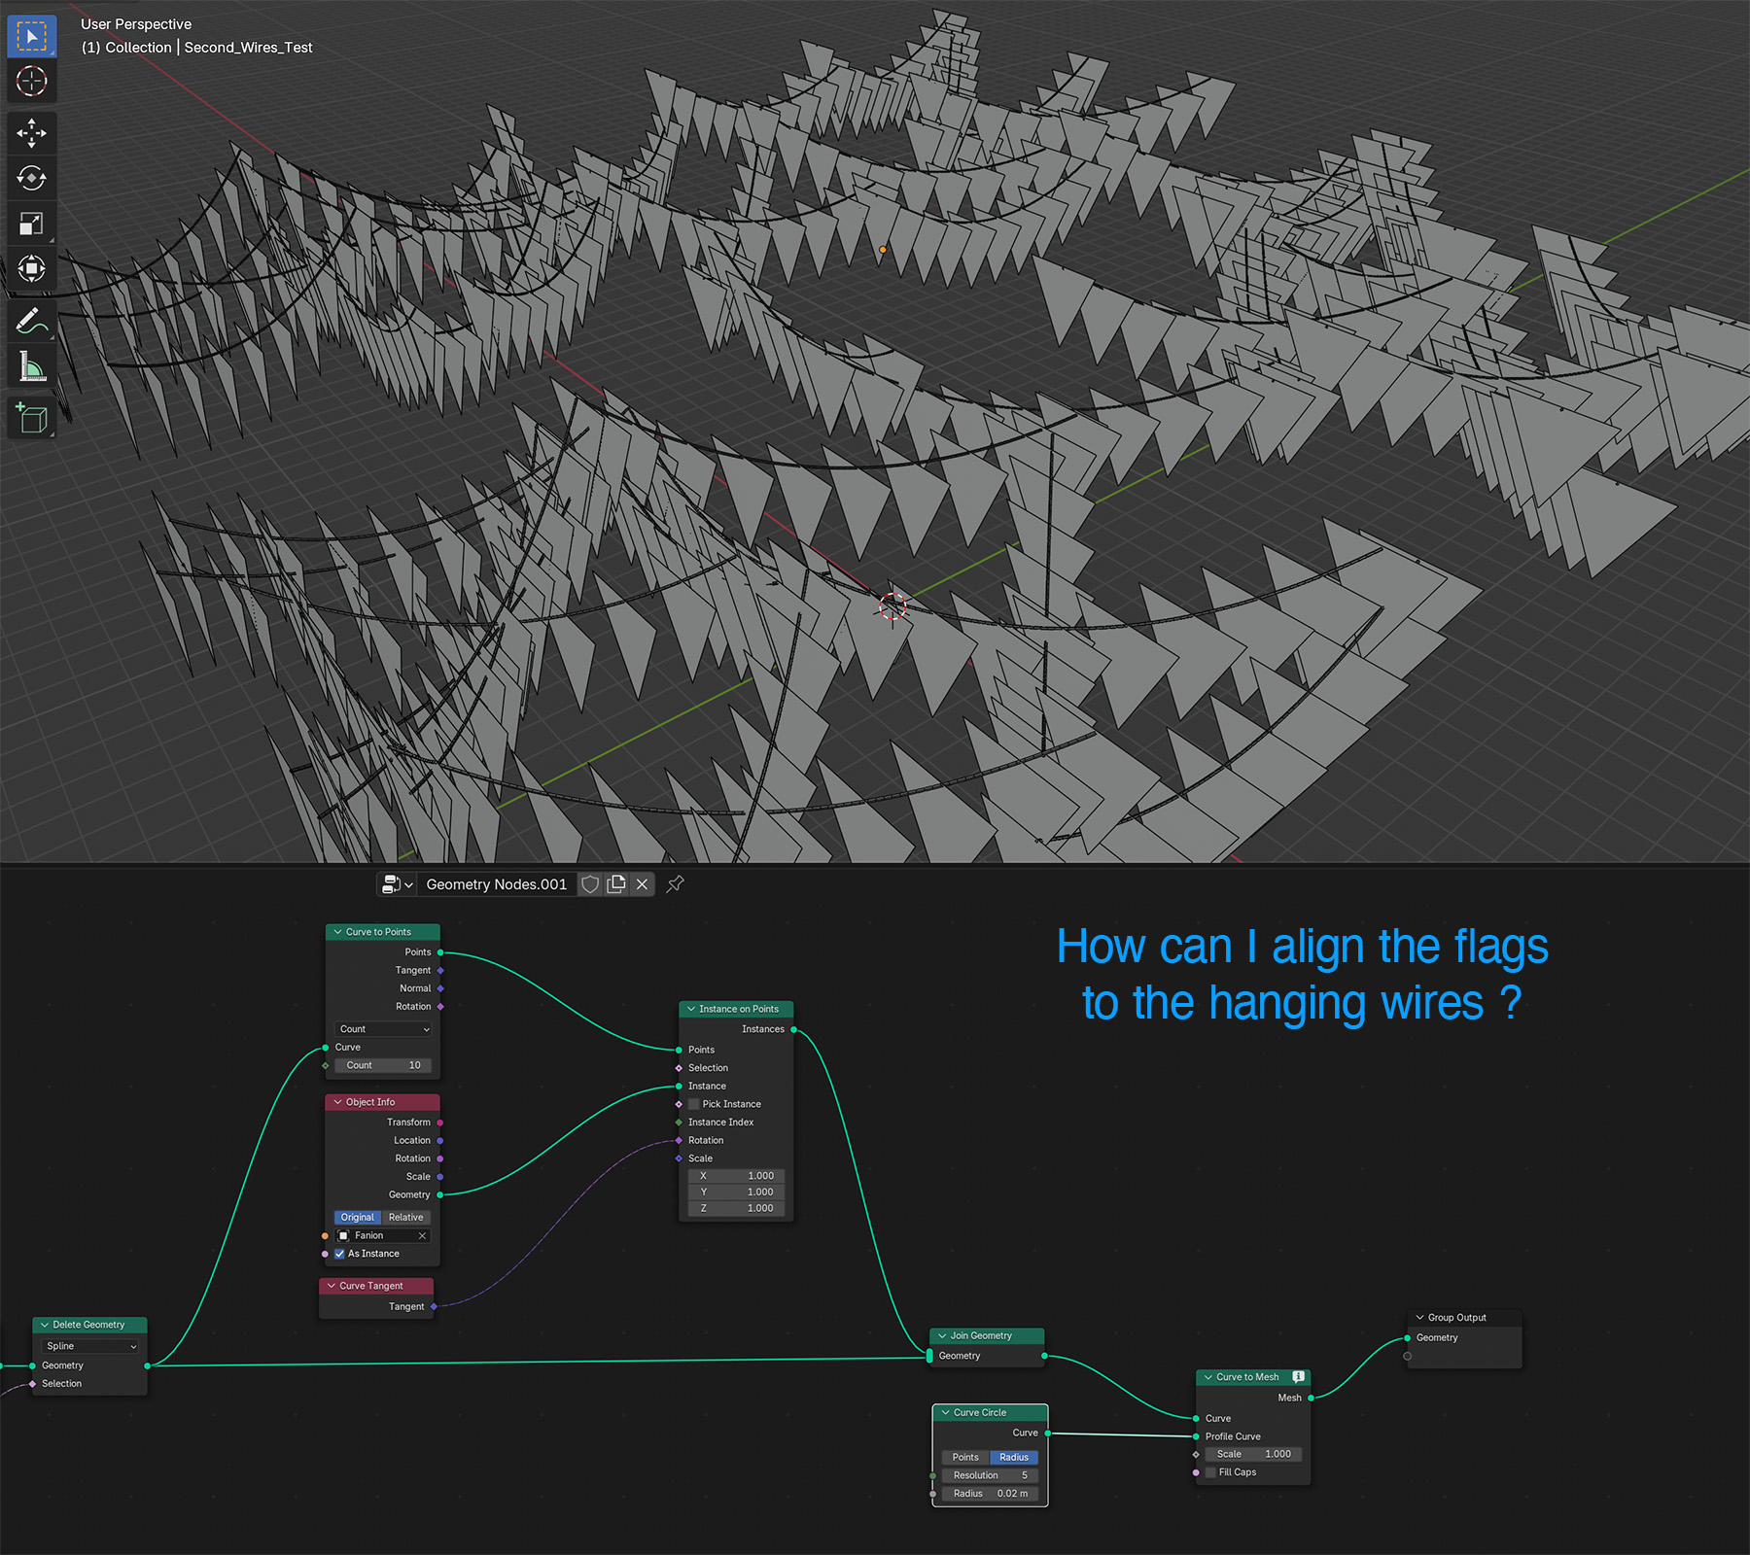Activate the Transform tool
This screenshot has height=1555, width=1750.
click(31, 268)
